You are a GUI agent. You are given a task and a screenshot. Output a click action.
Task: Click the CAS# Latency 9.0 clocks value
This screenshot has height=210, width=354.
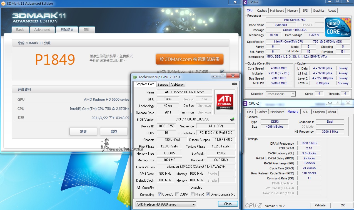tap(309, 154)
